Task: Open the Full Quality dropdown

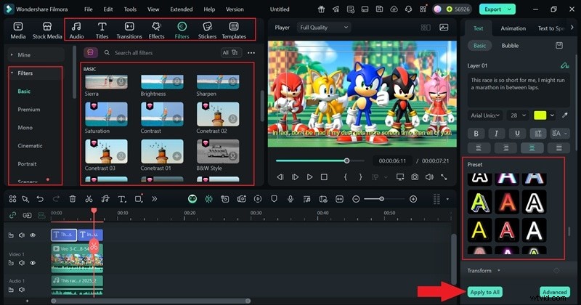Action: pos(324,28)
